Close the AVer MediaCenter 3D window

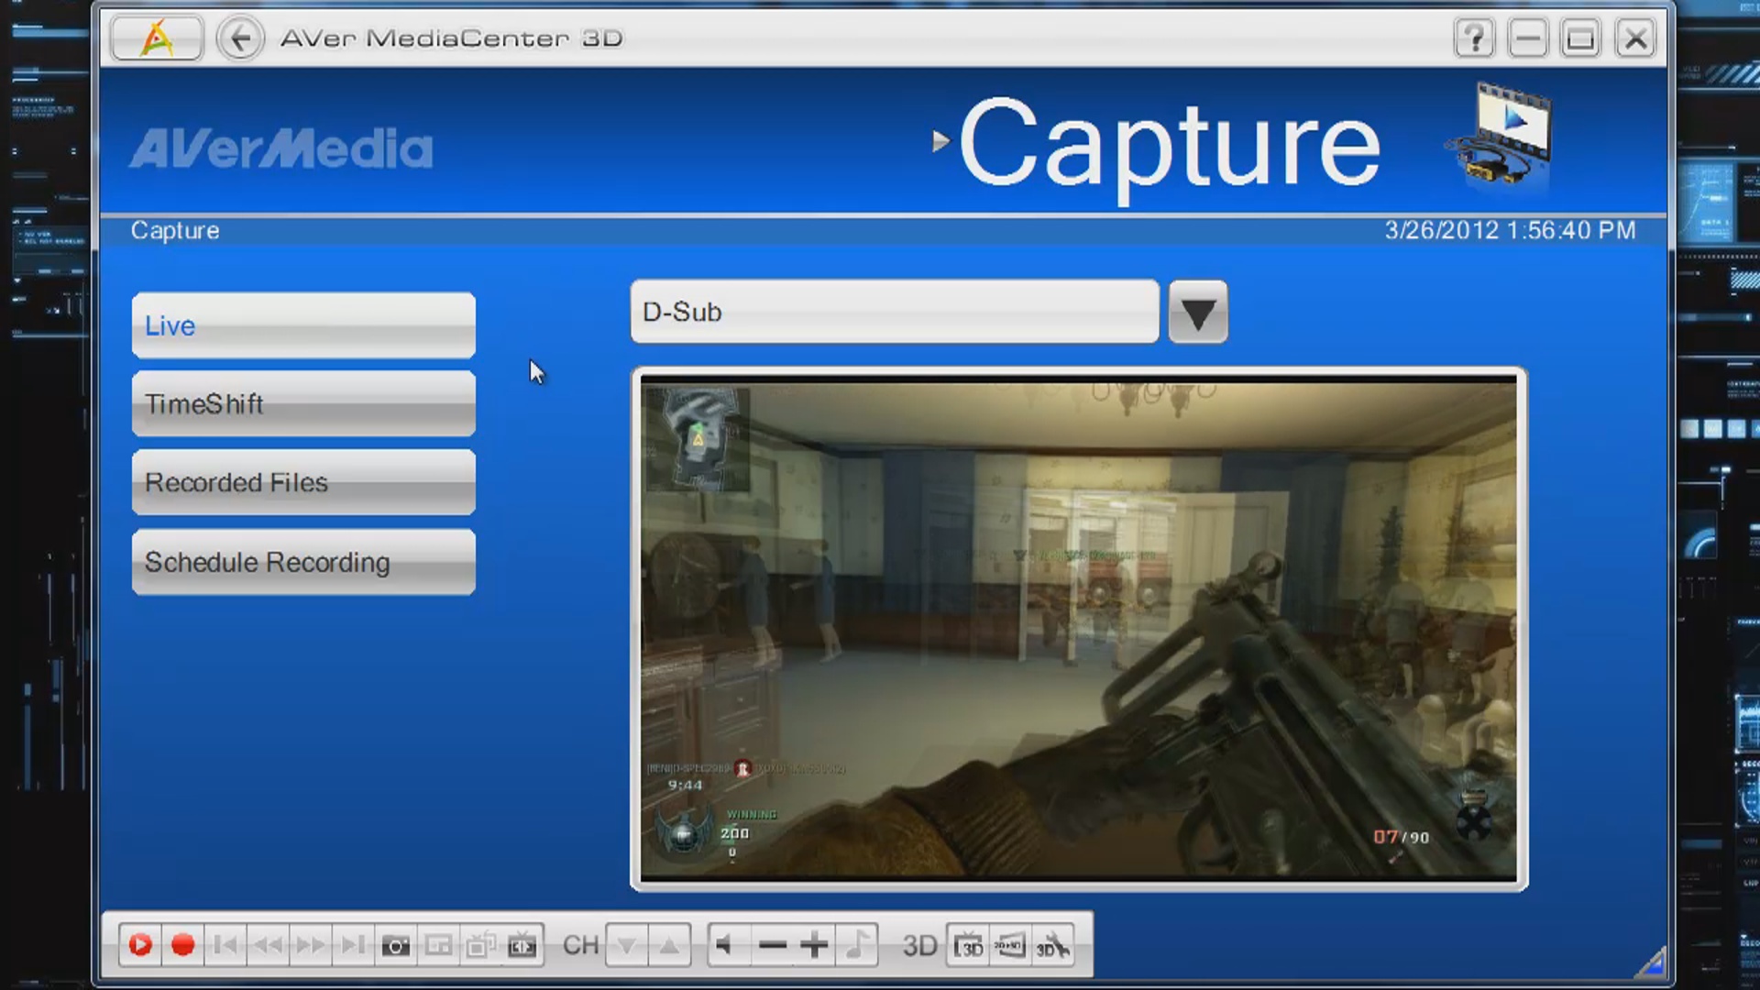tap(1635, 38)
